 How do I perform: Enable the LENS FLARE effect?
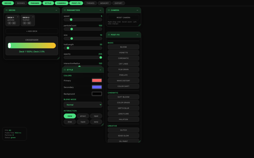tap(124, 114)
